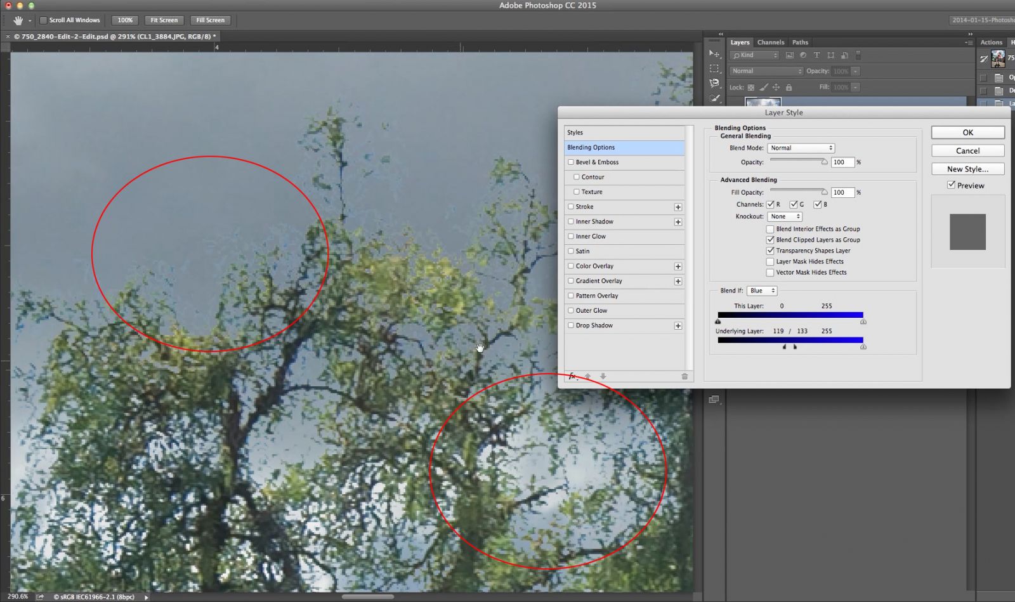Switch to the Channels tab
The image size is (1015, 602).
coord(770,42)
